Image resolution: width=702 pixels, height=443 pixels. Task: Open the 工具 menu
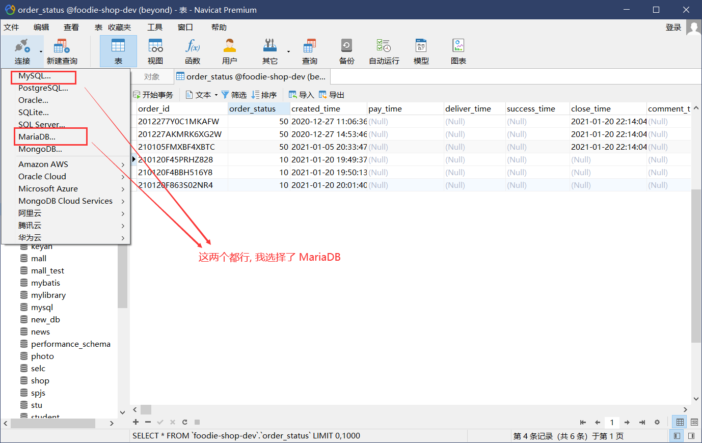(155, 27)
